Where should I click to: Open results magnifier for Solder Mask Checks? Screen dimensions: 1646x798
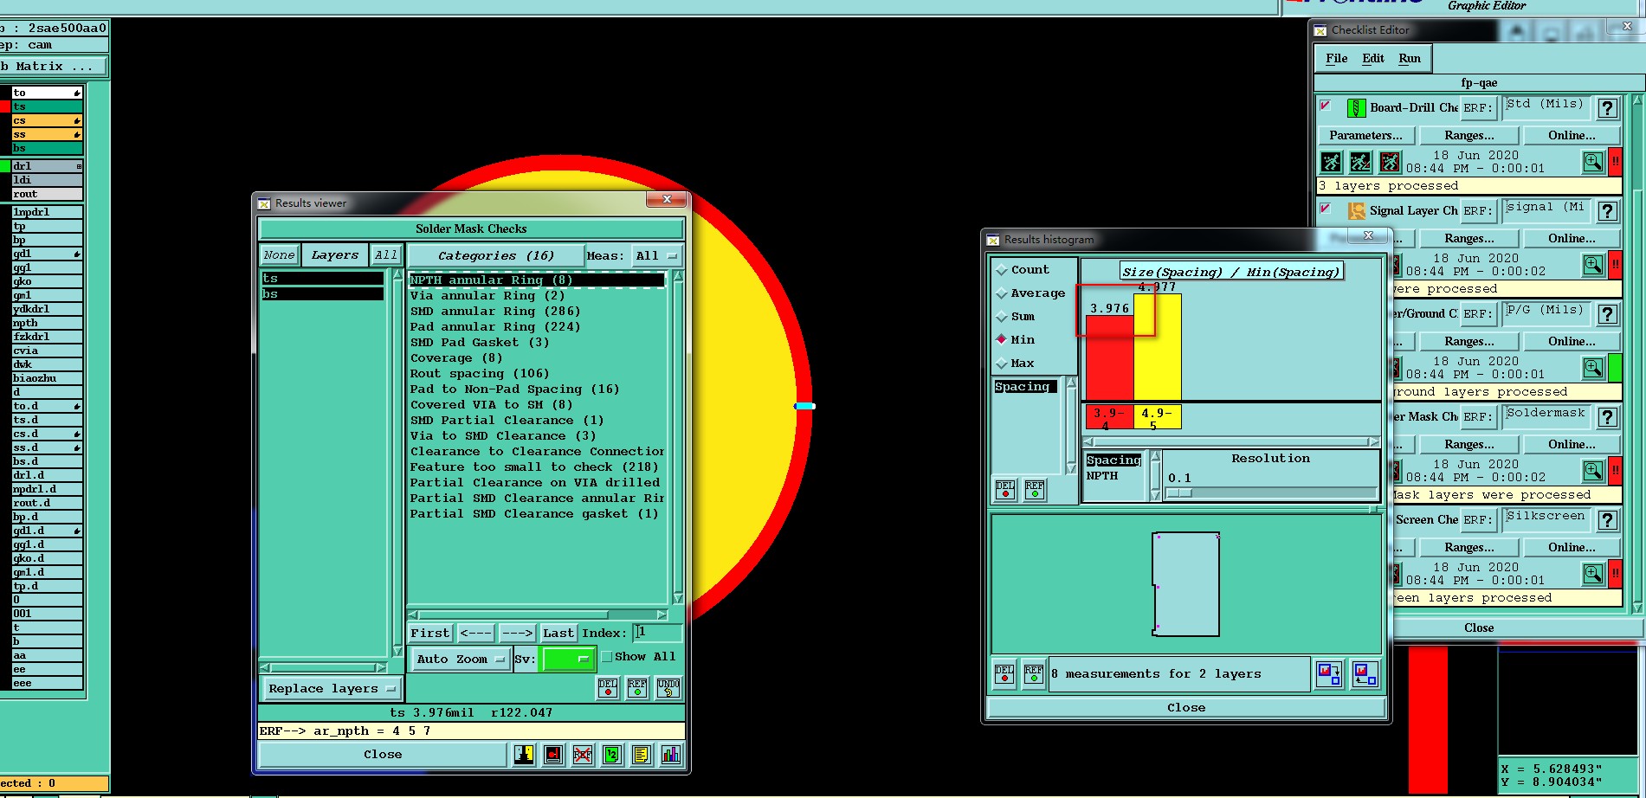(1592, 471)
